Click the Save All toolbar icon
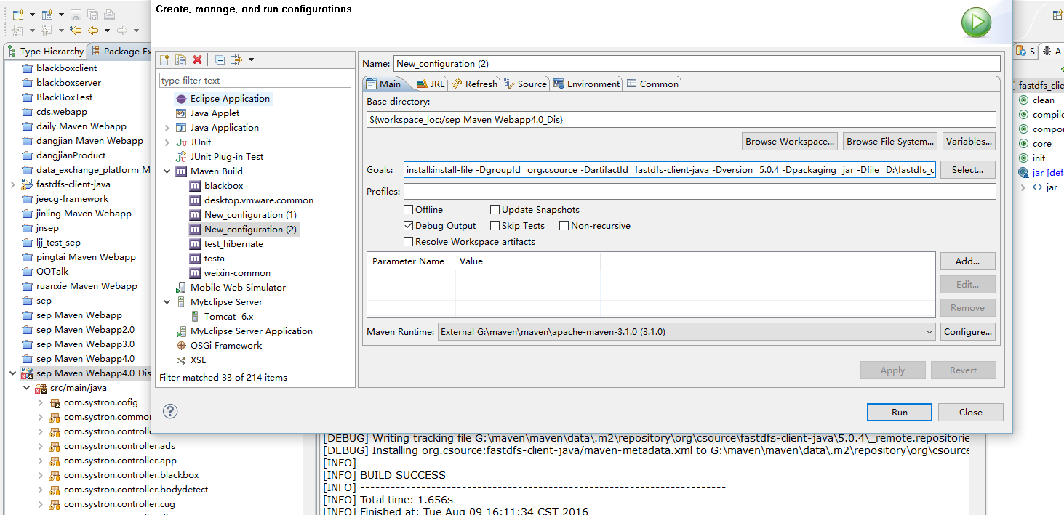 (92, 14)
